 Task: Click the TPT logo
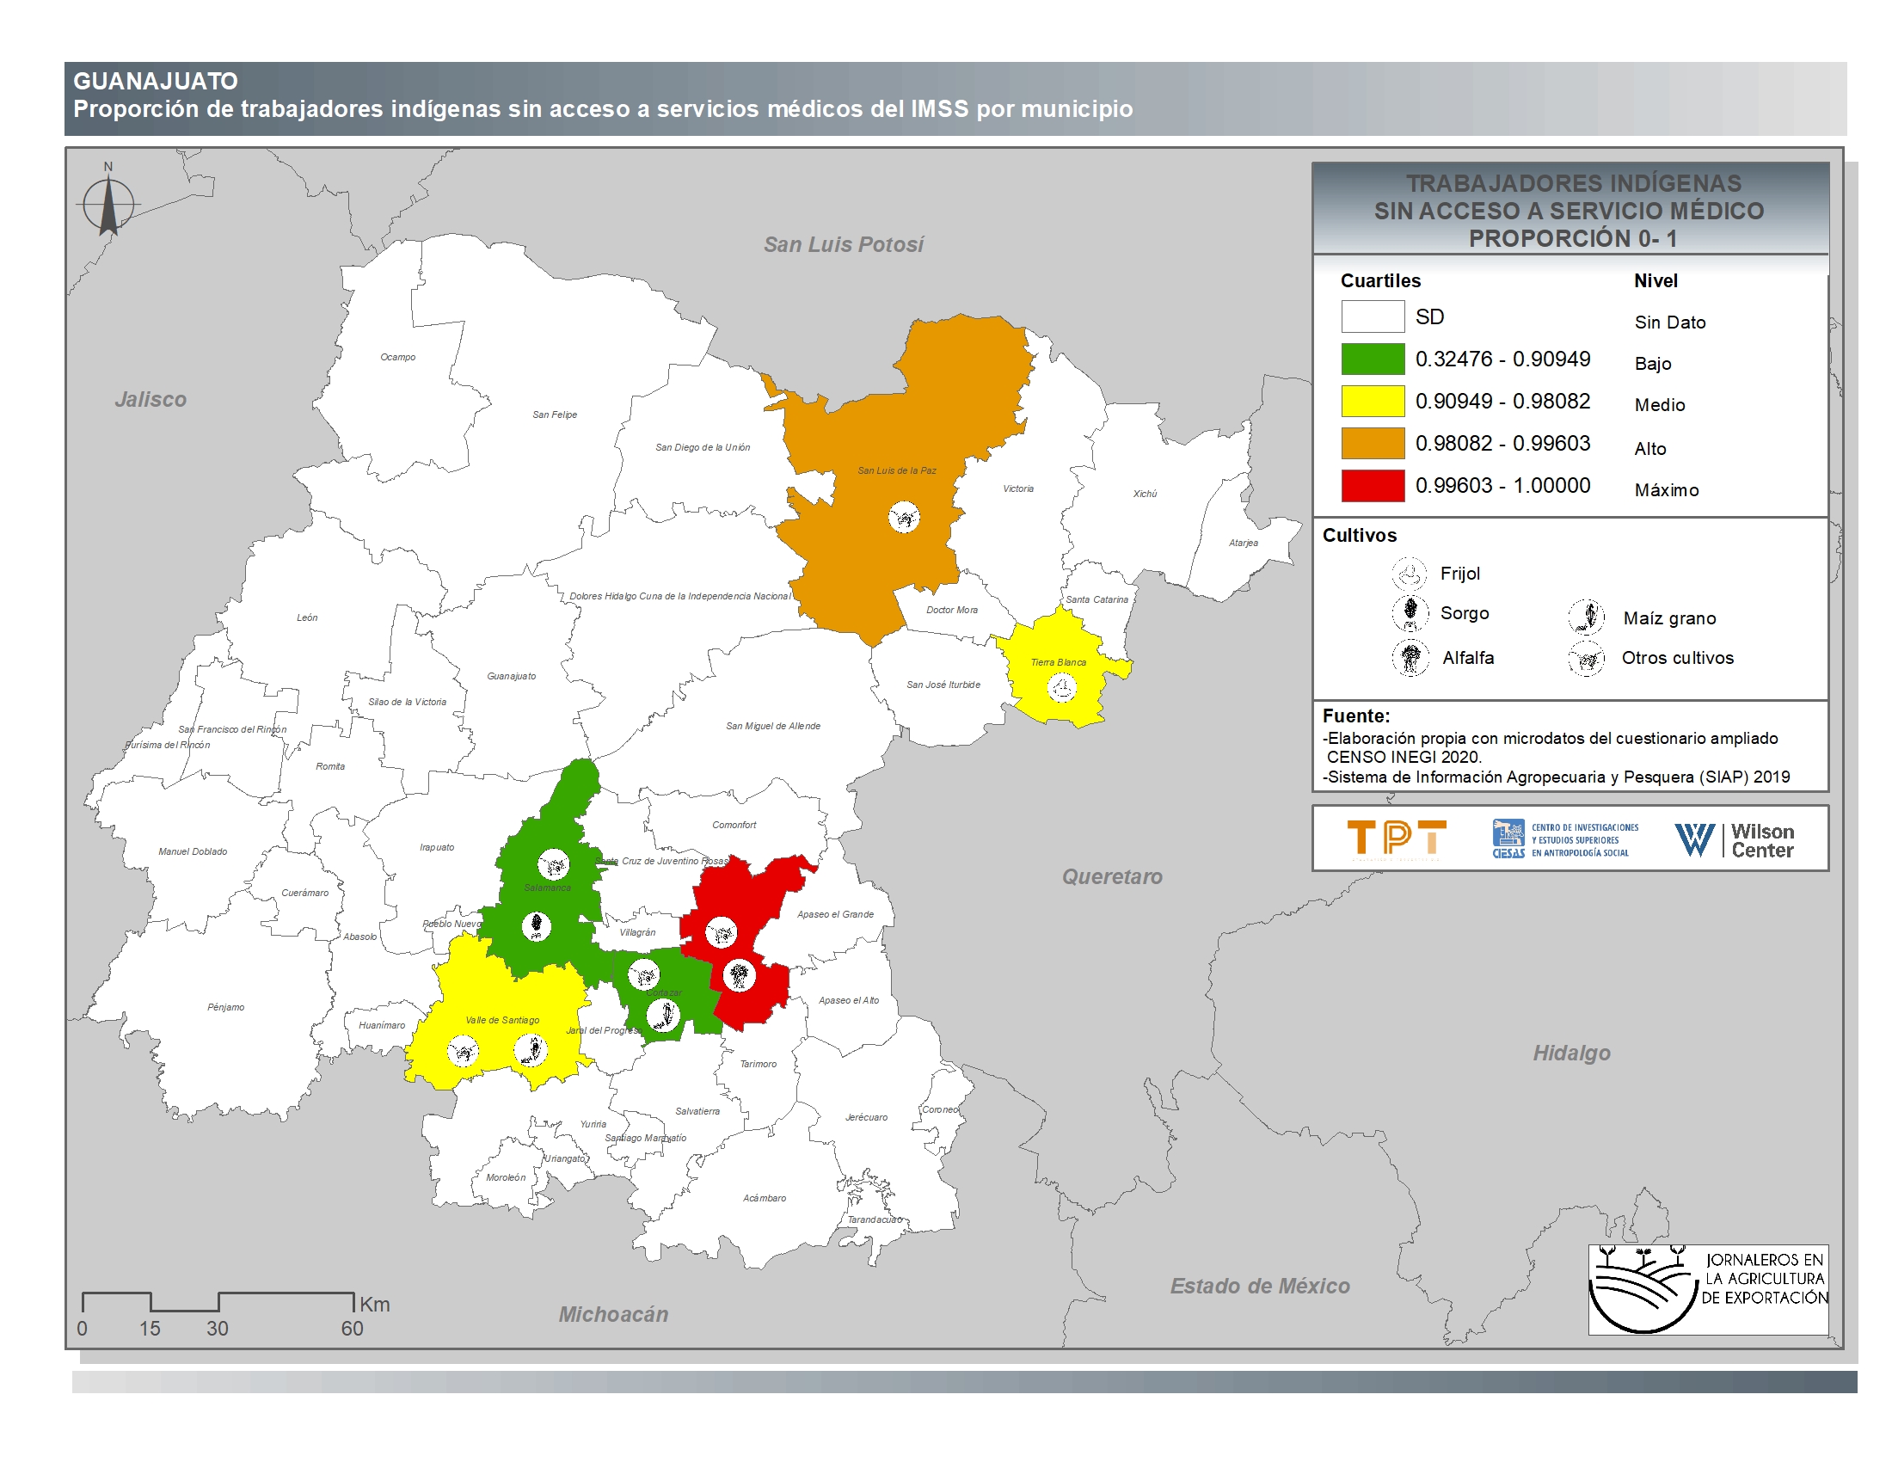tap(1397, 838)
